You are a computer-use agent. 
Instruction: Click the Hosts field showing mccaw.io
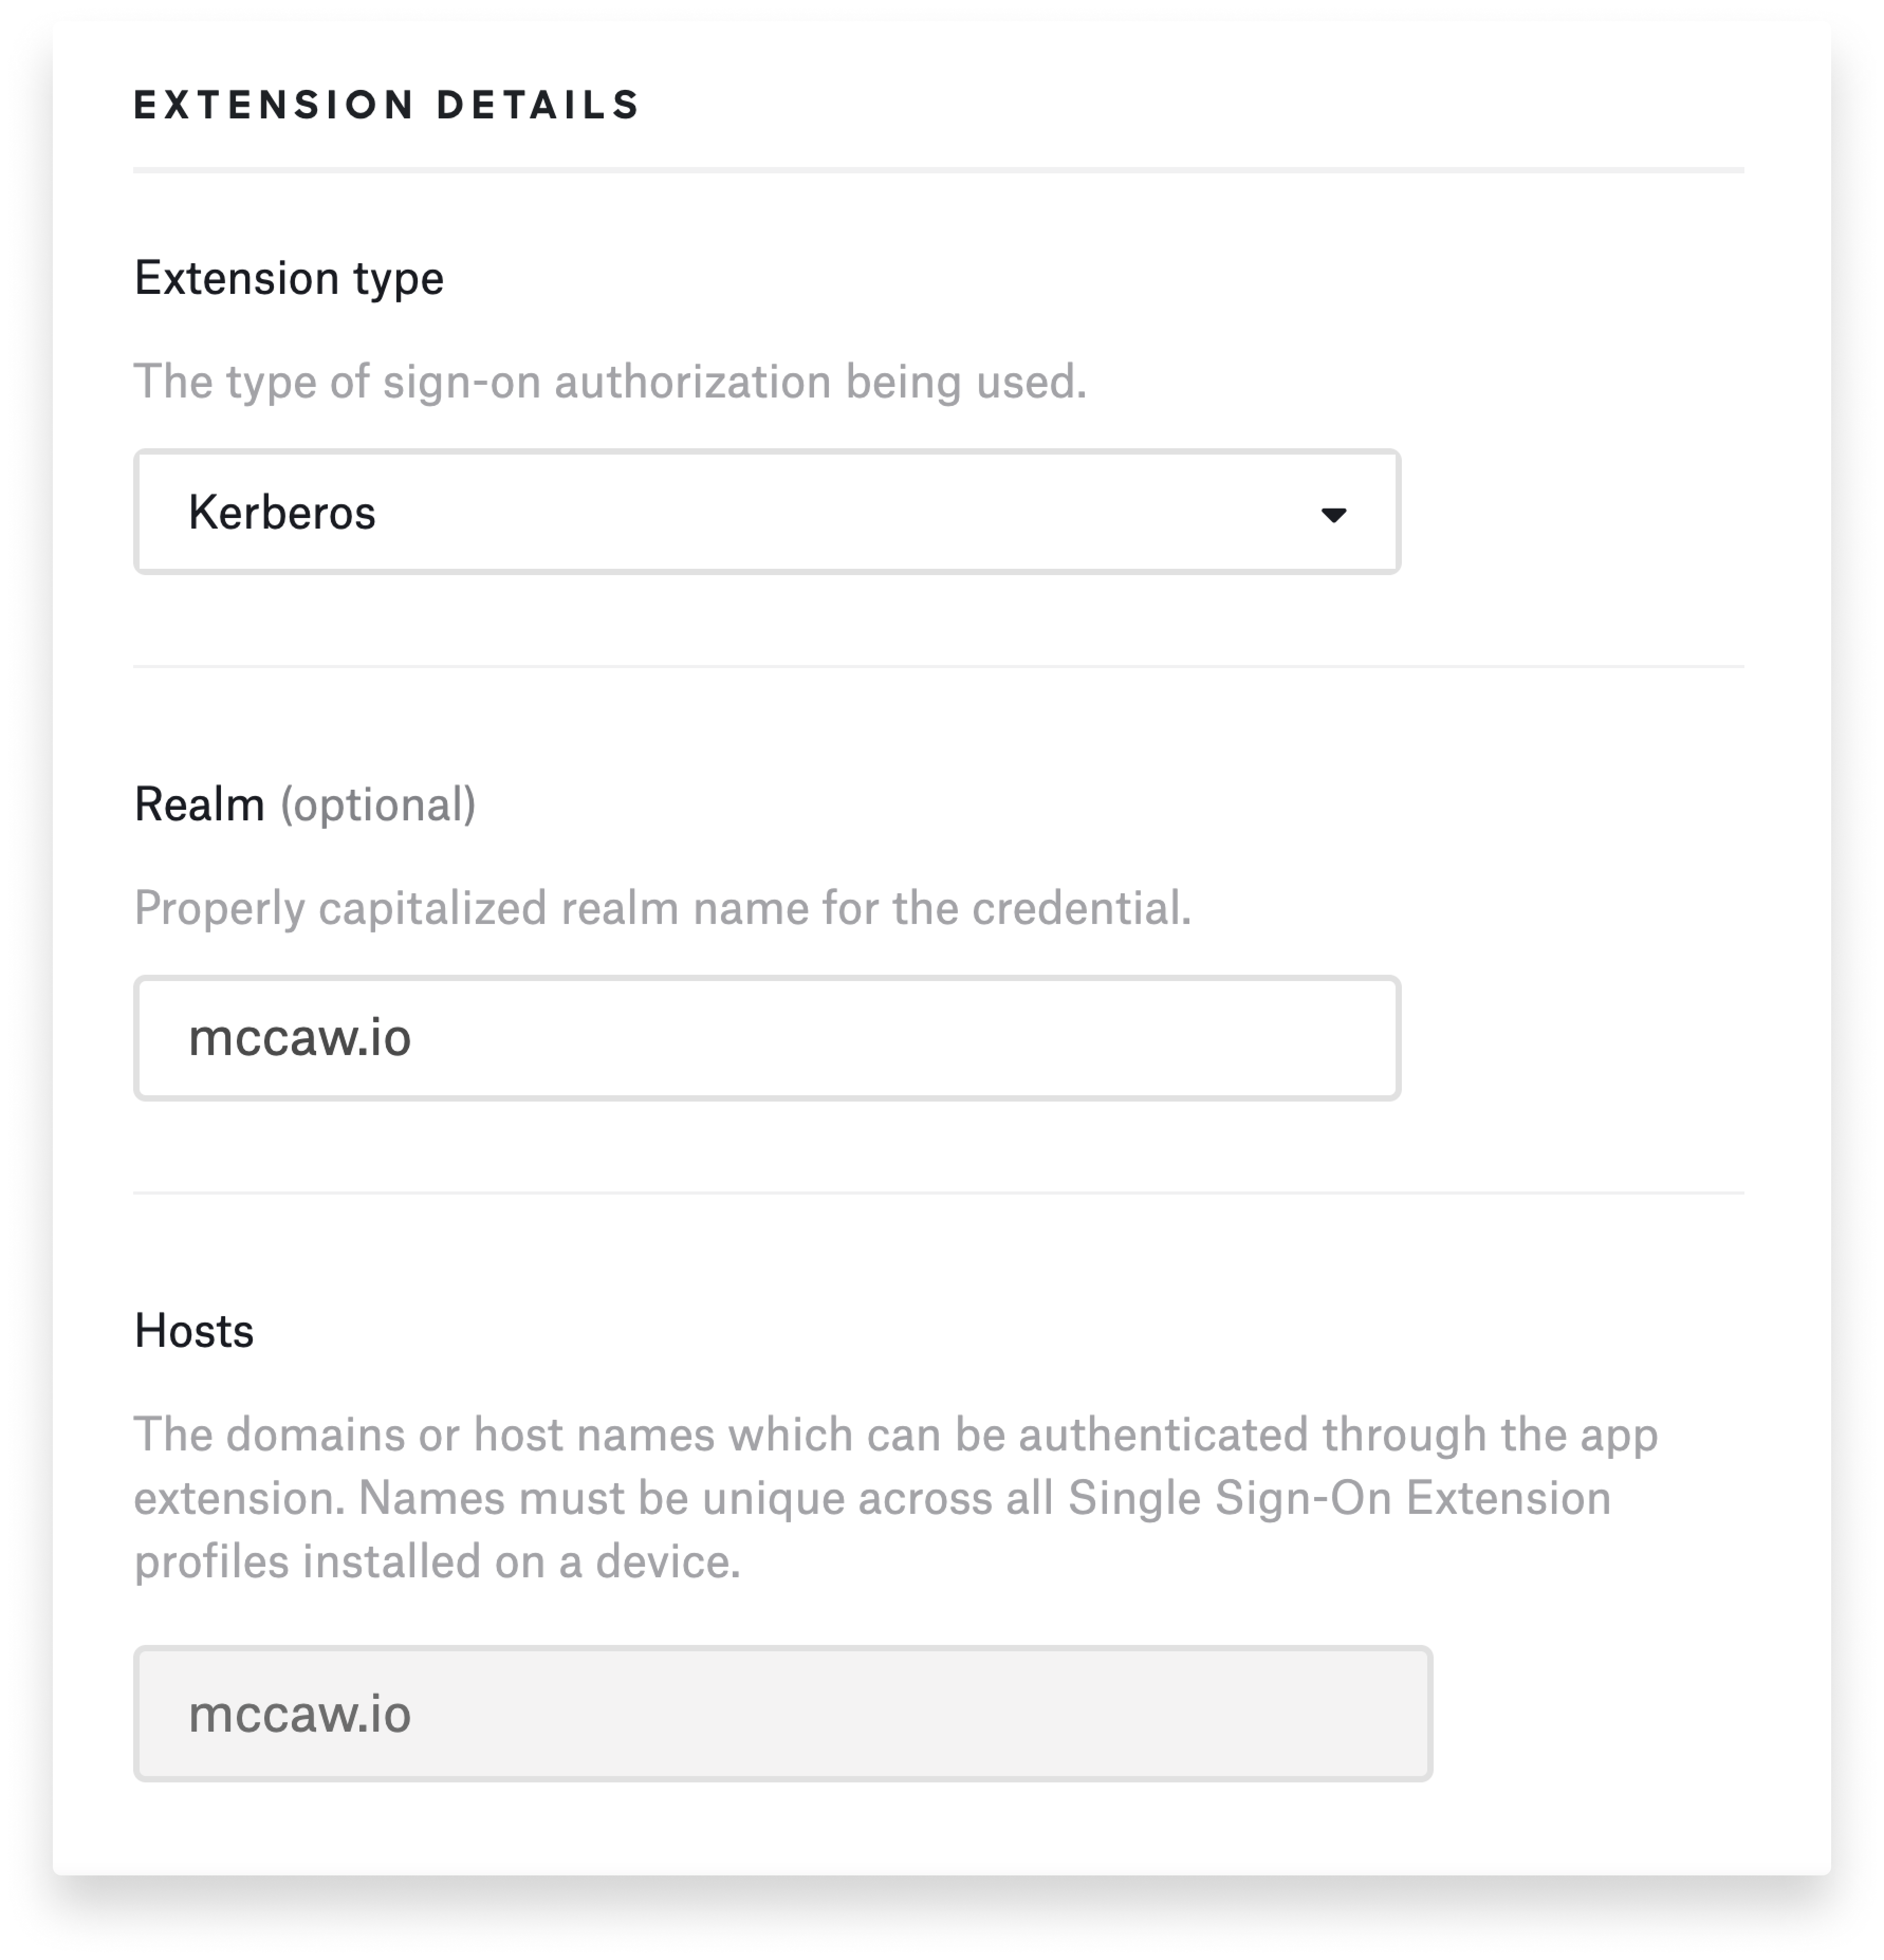(x=784, y=1708)
